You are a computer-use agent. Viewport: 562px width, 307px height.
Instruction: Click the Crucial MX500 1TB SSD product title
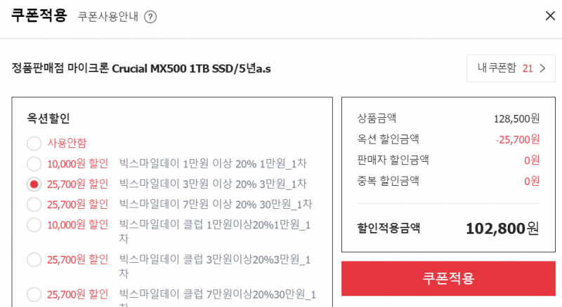point(141,68)
